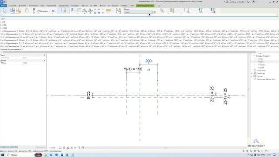Select the Z(1) = 25 dimension label

[x=212, y=94]
